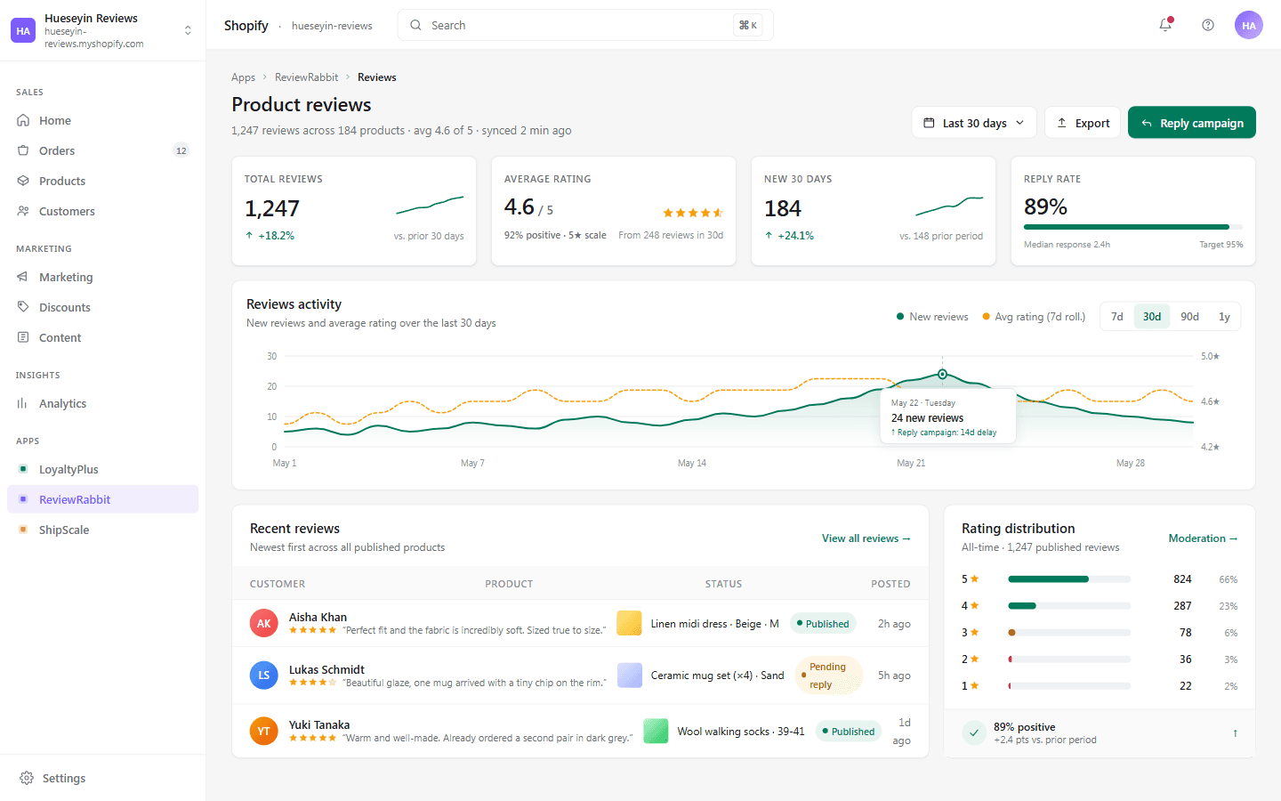Click the hueseyin-reviews store name in top bar
The height and width of the screenshot is (801, 1281).
click(332, 26)
